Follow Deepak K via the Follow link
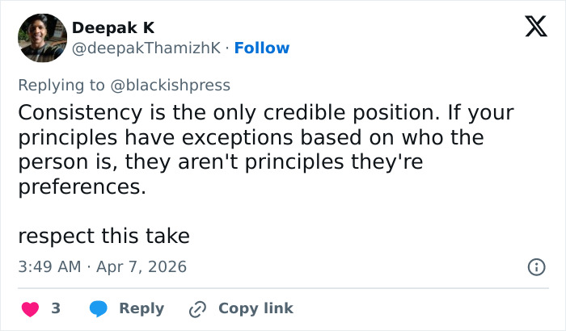Image resolution: width=566 pixels, height=331 pixels. coord(261,48)
